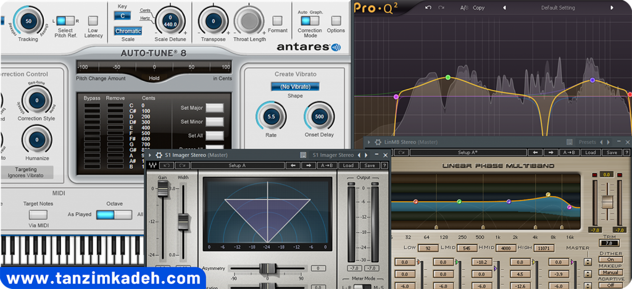This screenshot has height=289, width=632.
Task: Click A→B copy button in LinMB toolbar
Action: pos(568,153)
